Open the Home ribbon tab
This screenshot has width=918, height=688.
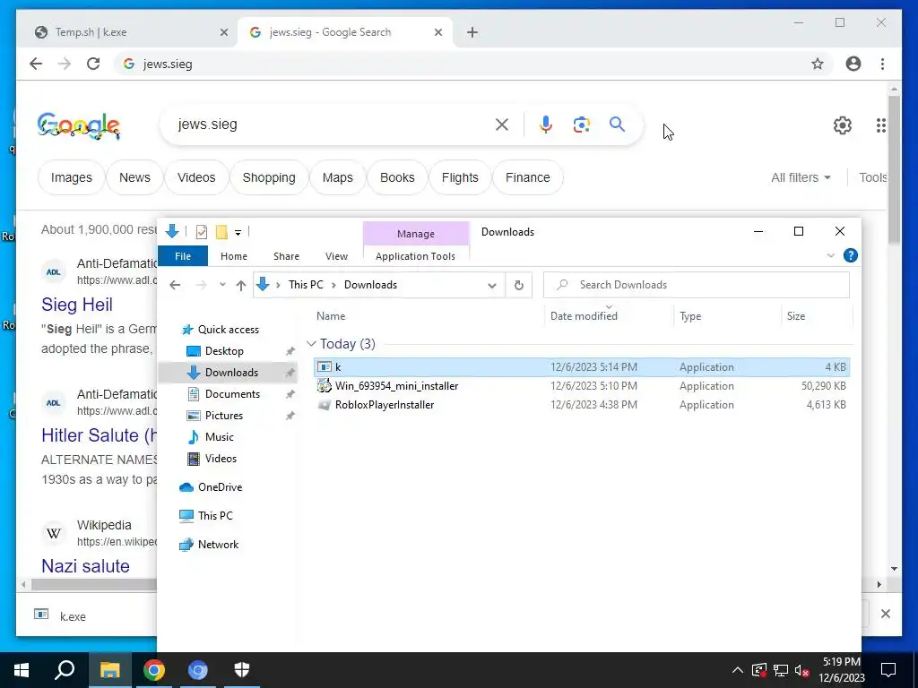234,256
